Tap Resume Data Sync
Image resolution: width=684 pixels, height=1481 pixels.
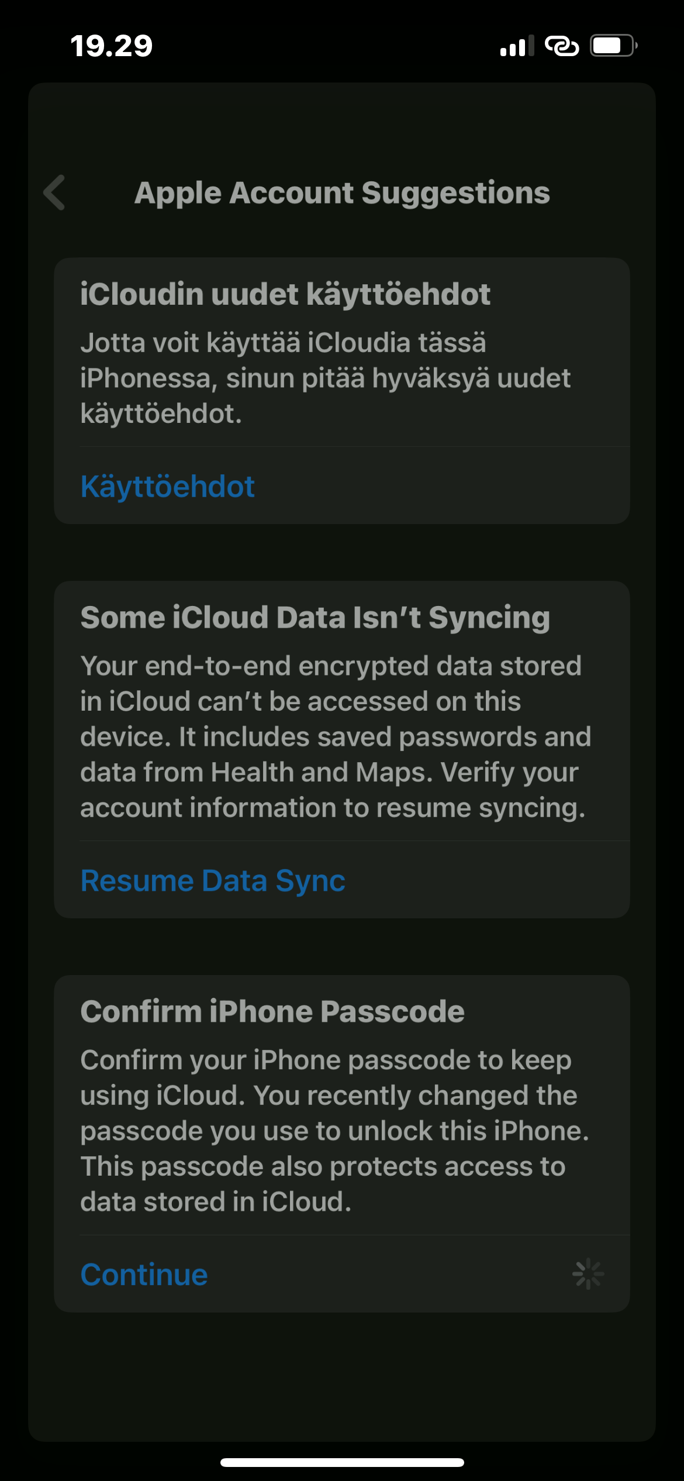click(x=213, y=881)
